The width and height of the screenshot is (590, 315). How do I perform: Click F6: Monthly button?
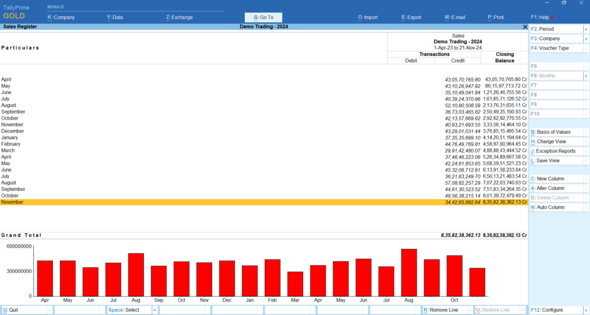pyautogui.click(x=557, y=76)
